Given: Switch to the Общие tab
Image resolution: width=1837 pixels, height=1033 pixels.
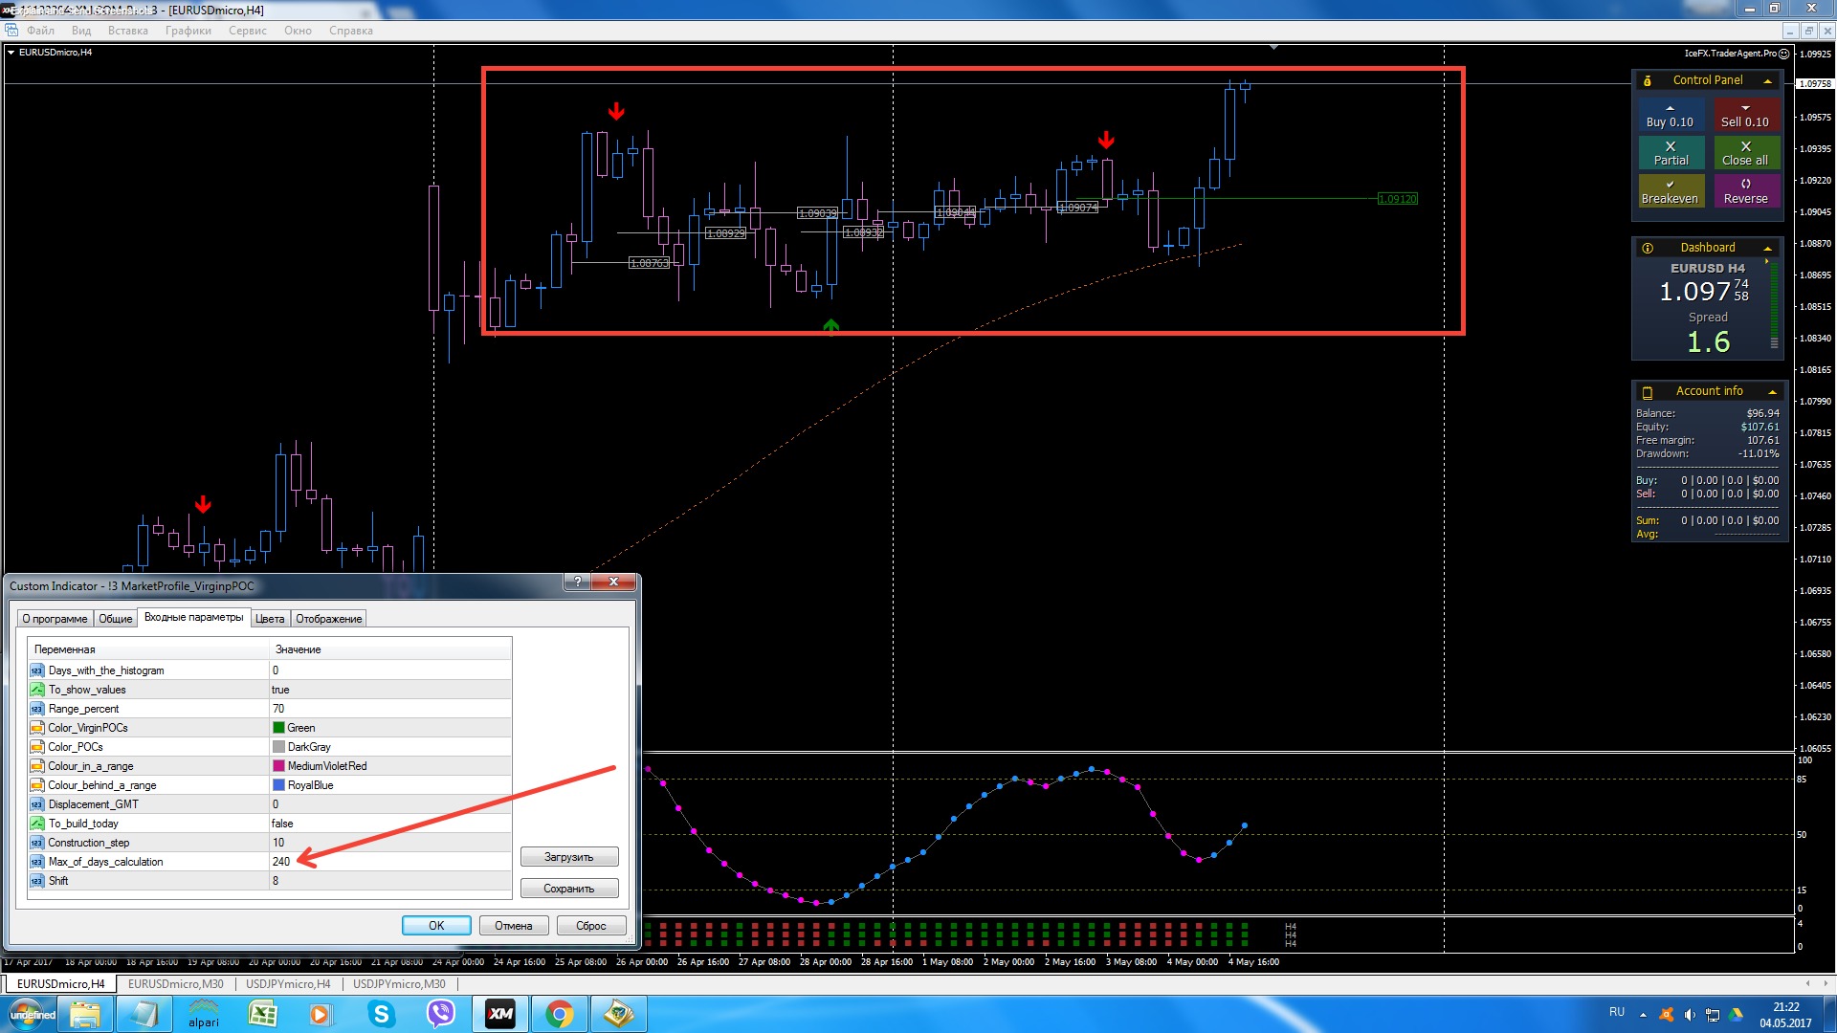Looking at the screenshot, I should coord(116,619).
